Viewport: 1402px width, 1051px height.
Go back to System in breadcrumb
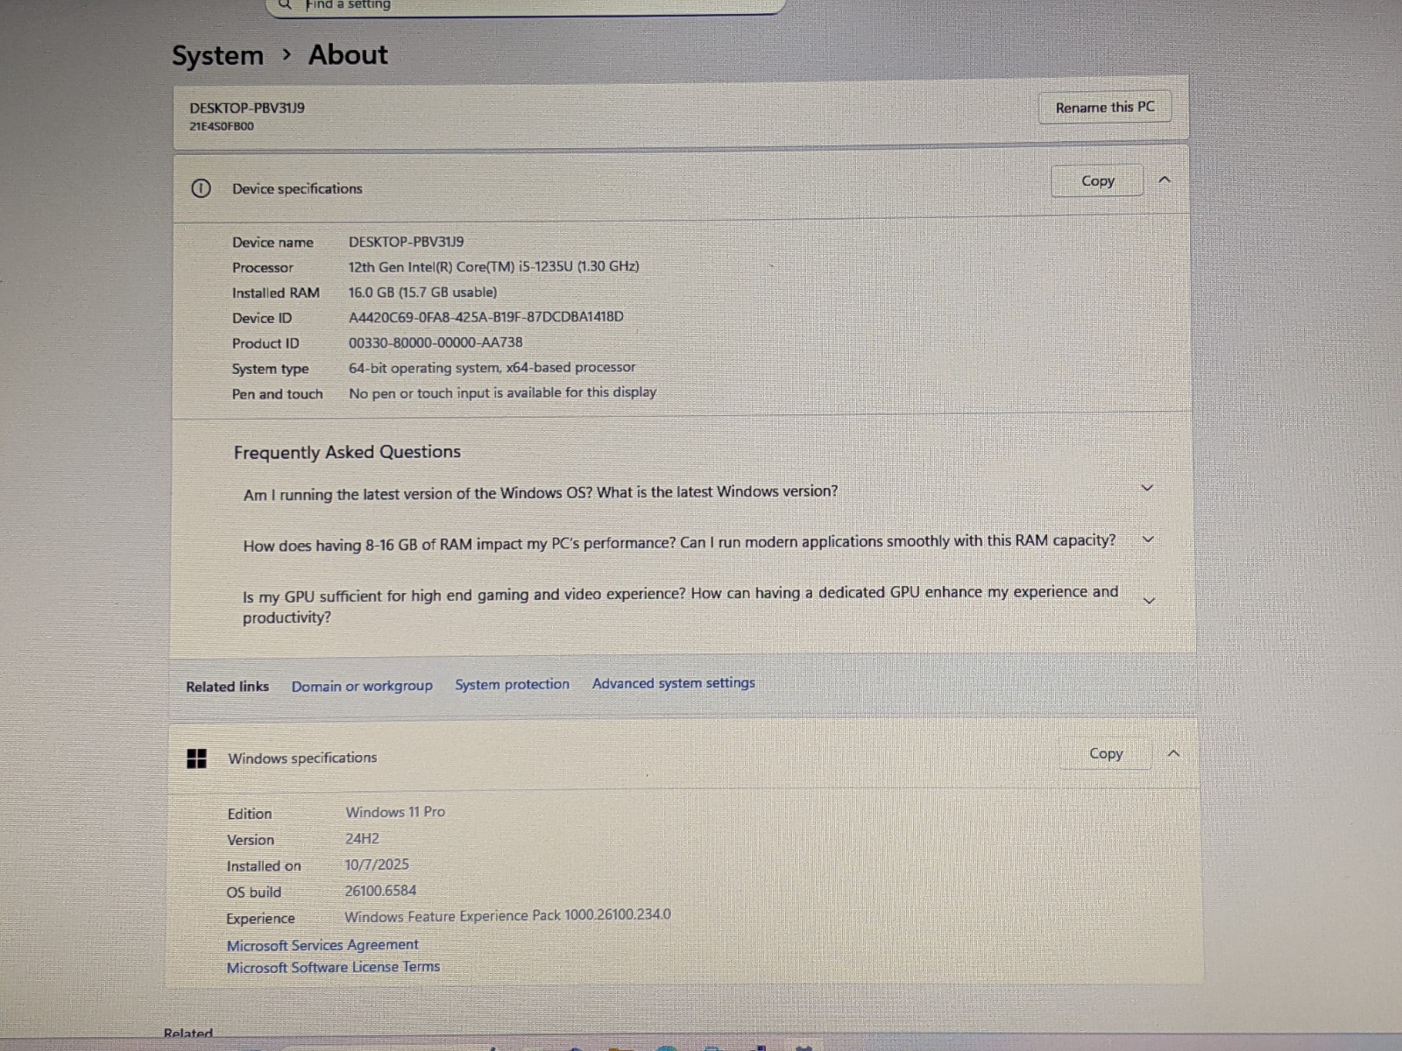(x=217, y=56)
